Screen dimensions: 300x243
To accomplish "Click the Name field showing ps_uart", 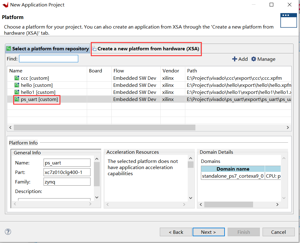I will (x=67, y=163).
